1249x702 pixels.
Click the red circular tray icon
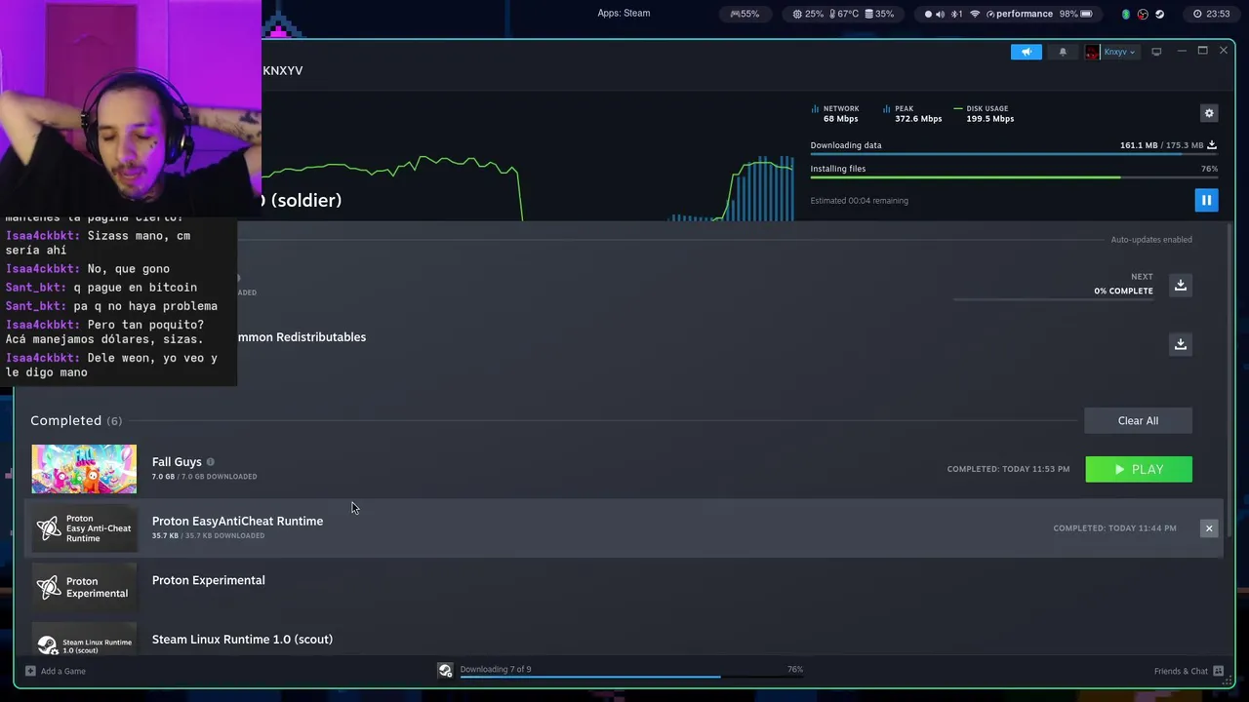(1143, 14)
